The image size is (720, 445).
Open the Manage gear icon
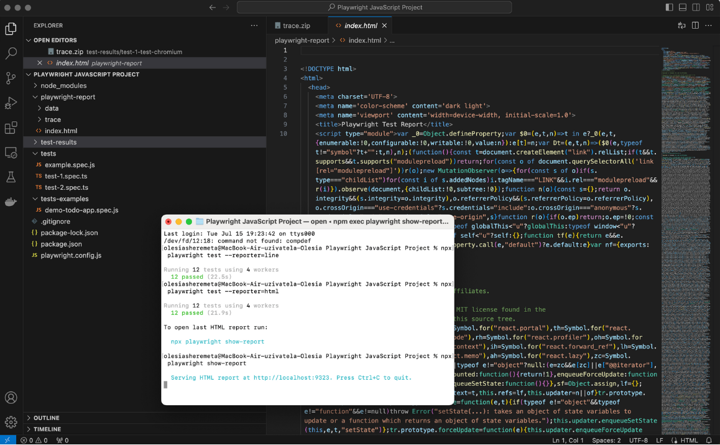(11, 422)
